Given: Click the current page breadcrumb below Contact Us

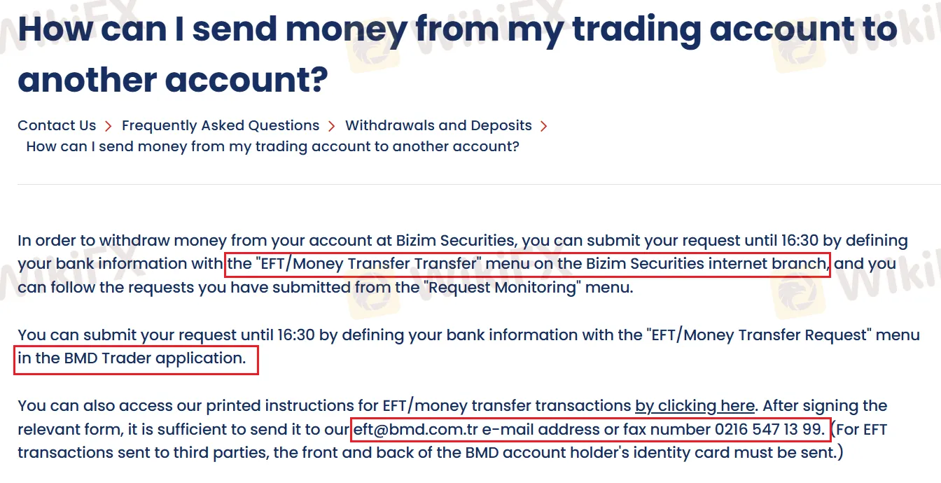Looking at the screenshot, I should point(272,146).
